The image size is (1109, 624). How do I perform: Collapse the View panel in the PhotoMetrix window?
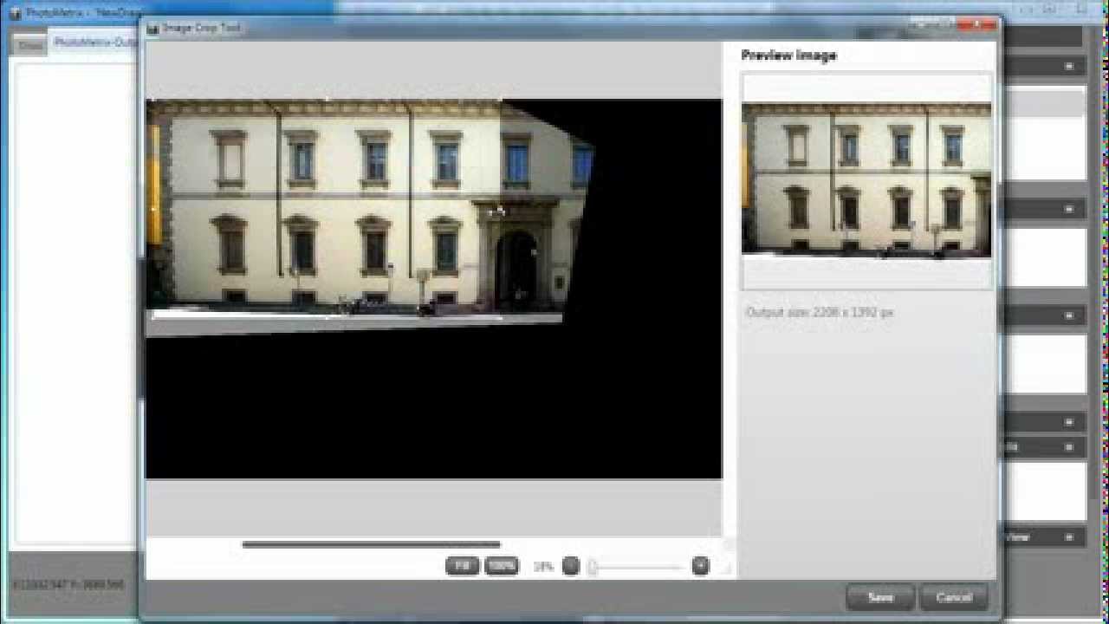click(1068, 537)
